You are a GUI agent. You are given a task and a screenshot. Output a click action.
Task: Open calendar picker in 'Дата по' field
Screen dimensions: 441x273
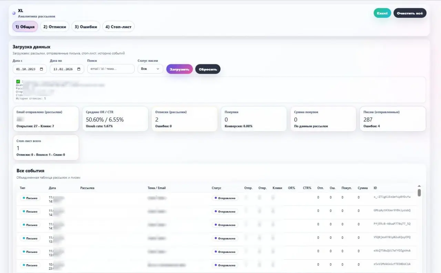coord(79,69)
